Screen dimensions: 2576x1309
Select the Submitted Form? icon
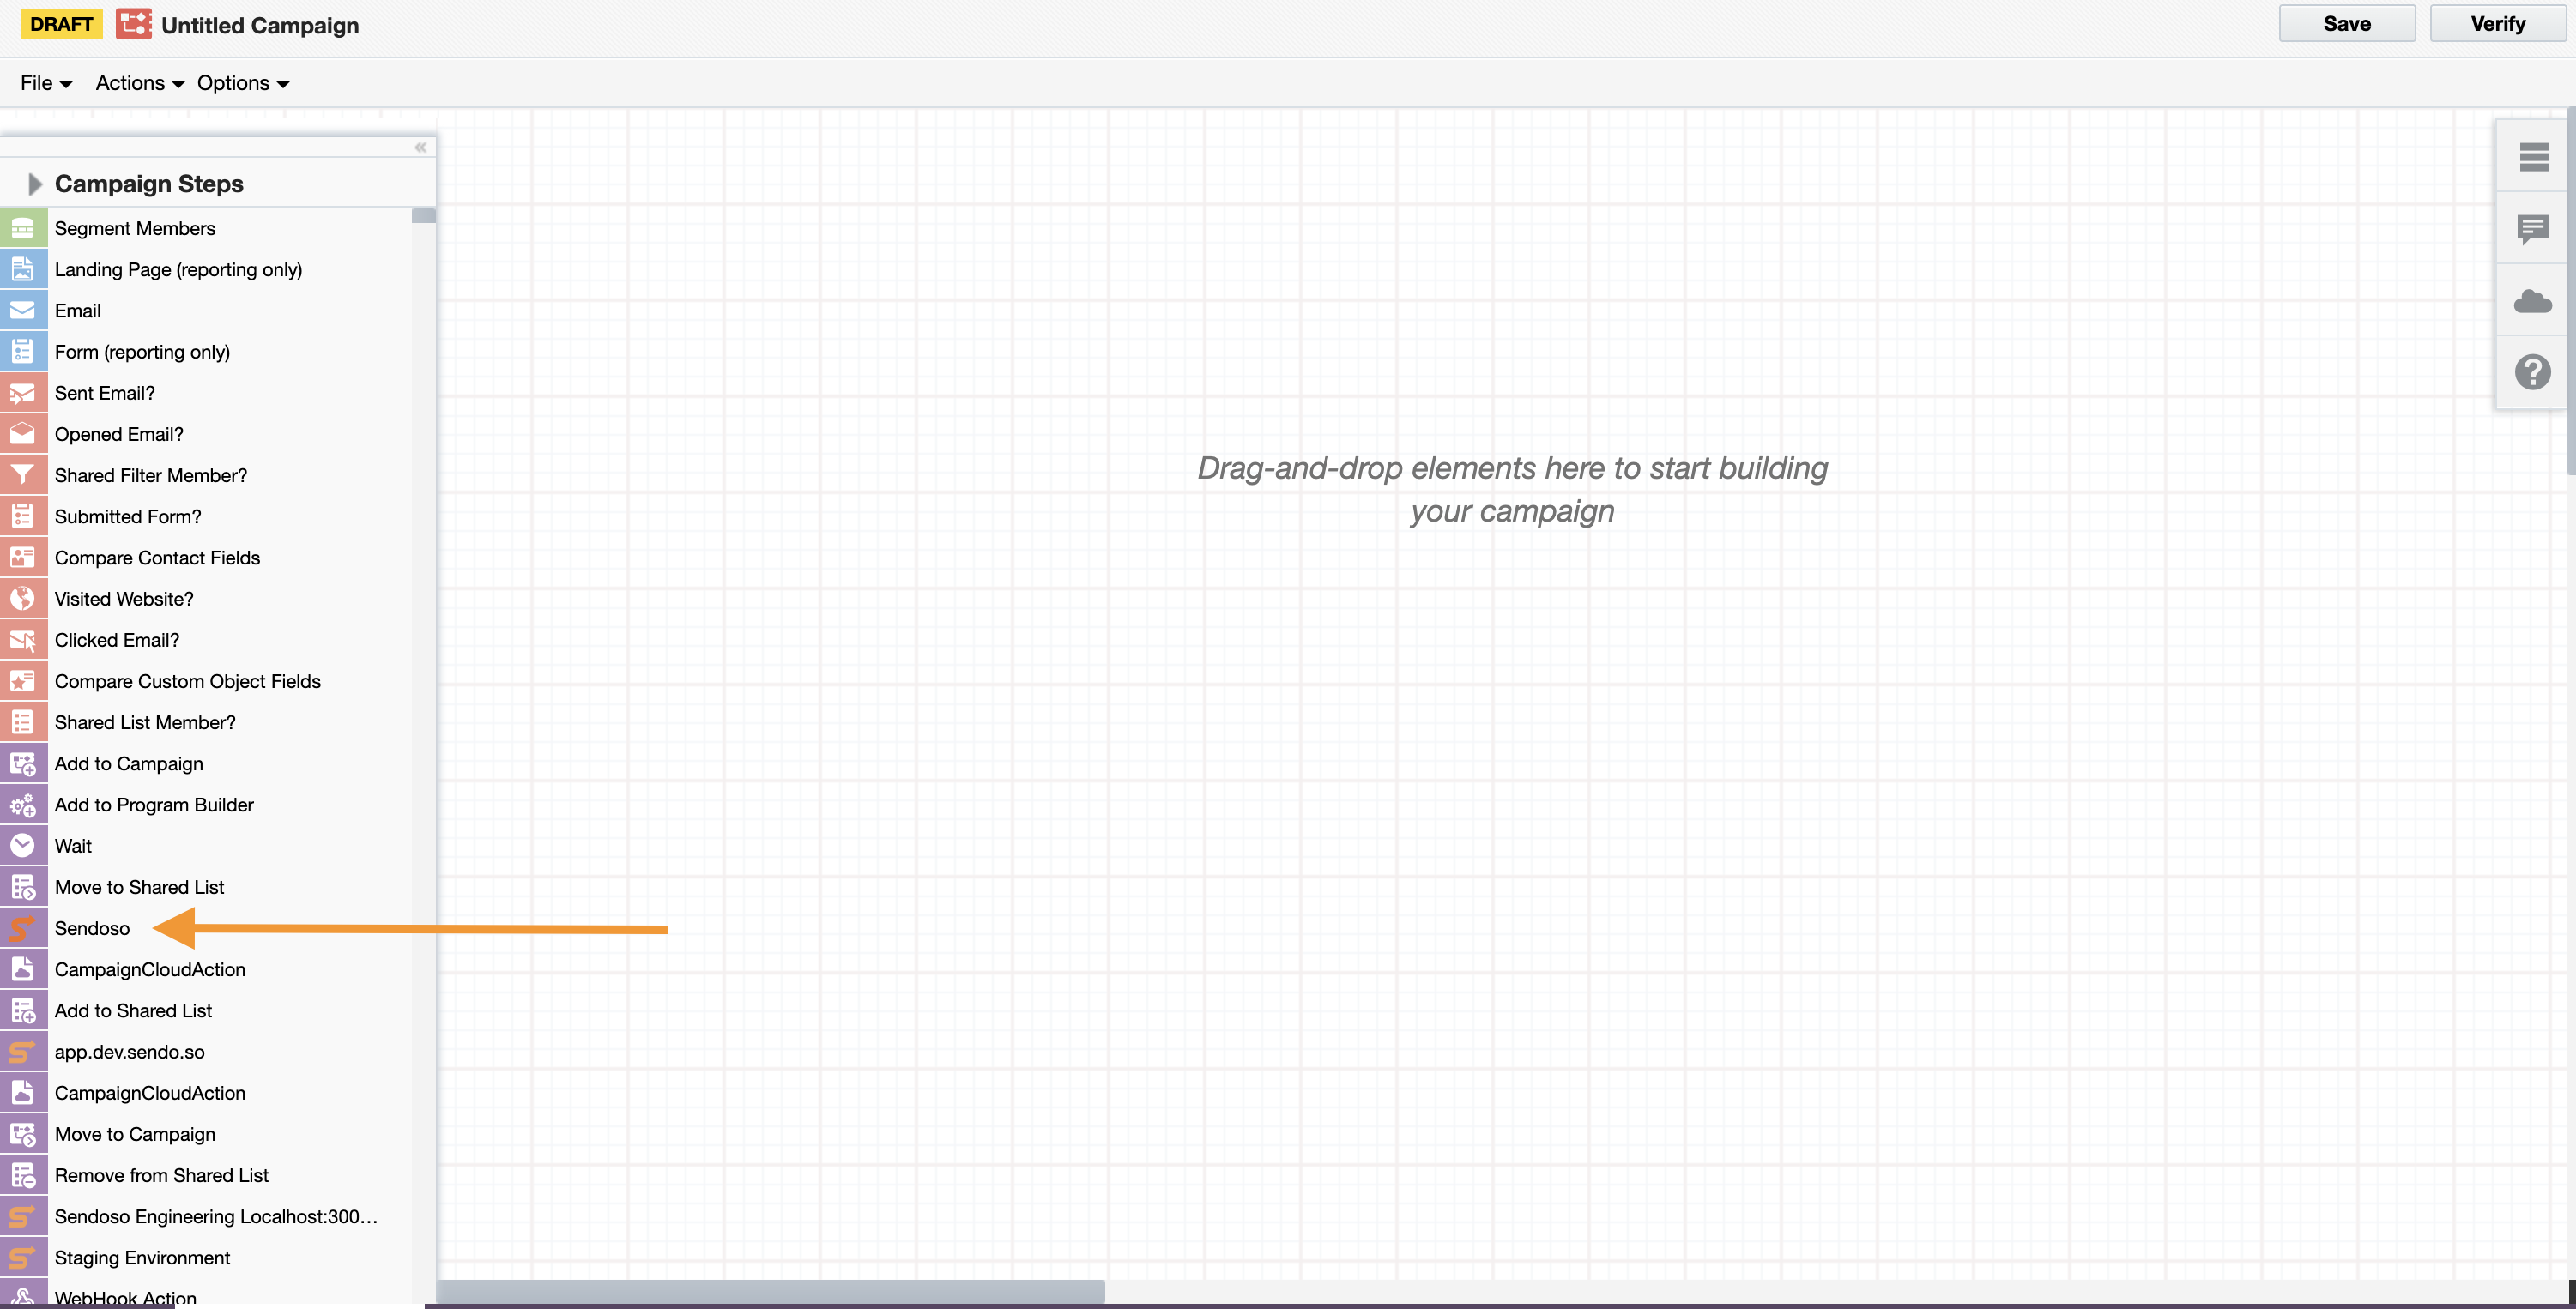(23, 516)
